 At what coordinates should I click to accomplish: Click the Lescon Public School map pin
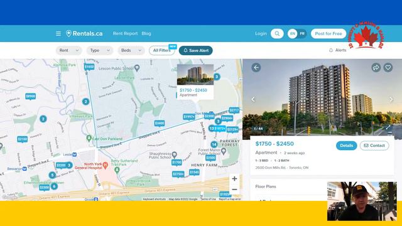click(137, 68)
